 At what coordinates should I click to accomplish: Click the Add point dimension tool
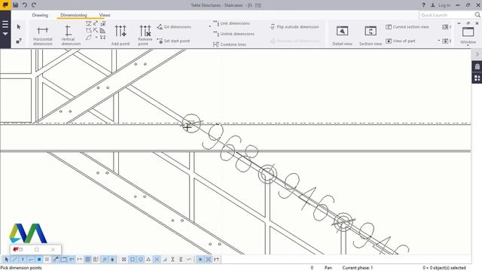coord(120,35)
